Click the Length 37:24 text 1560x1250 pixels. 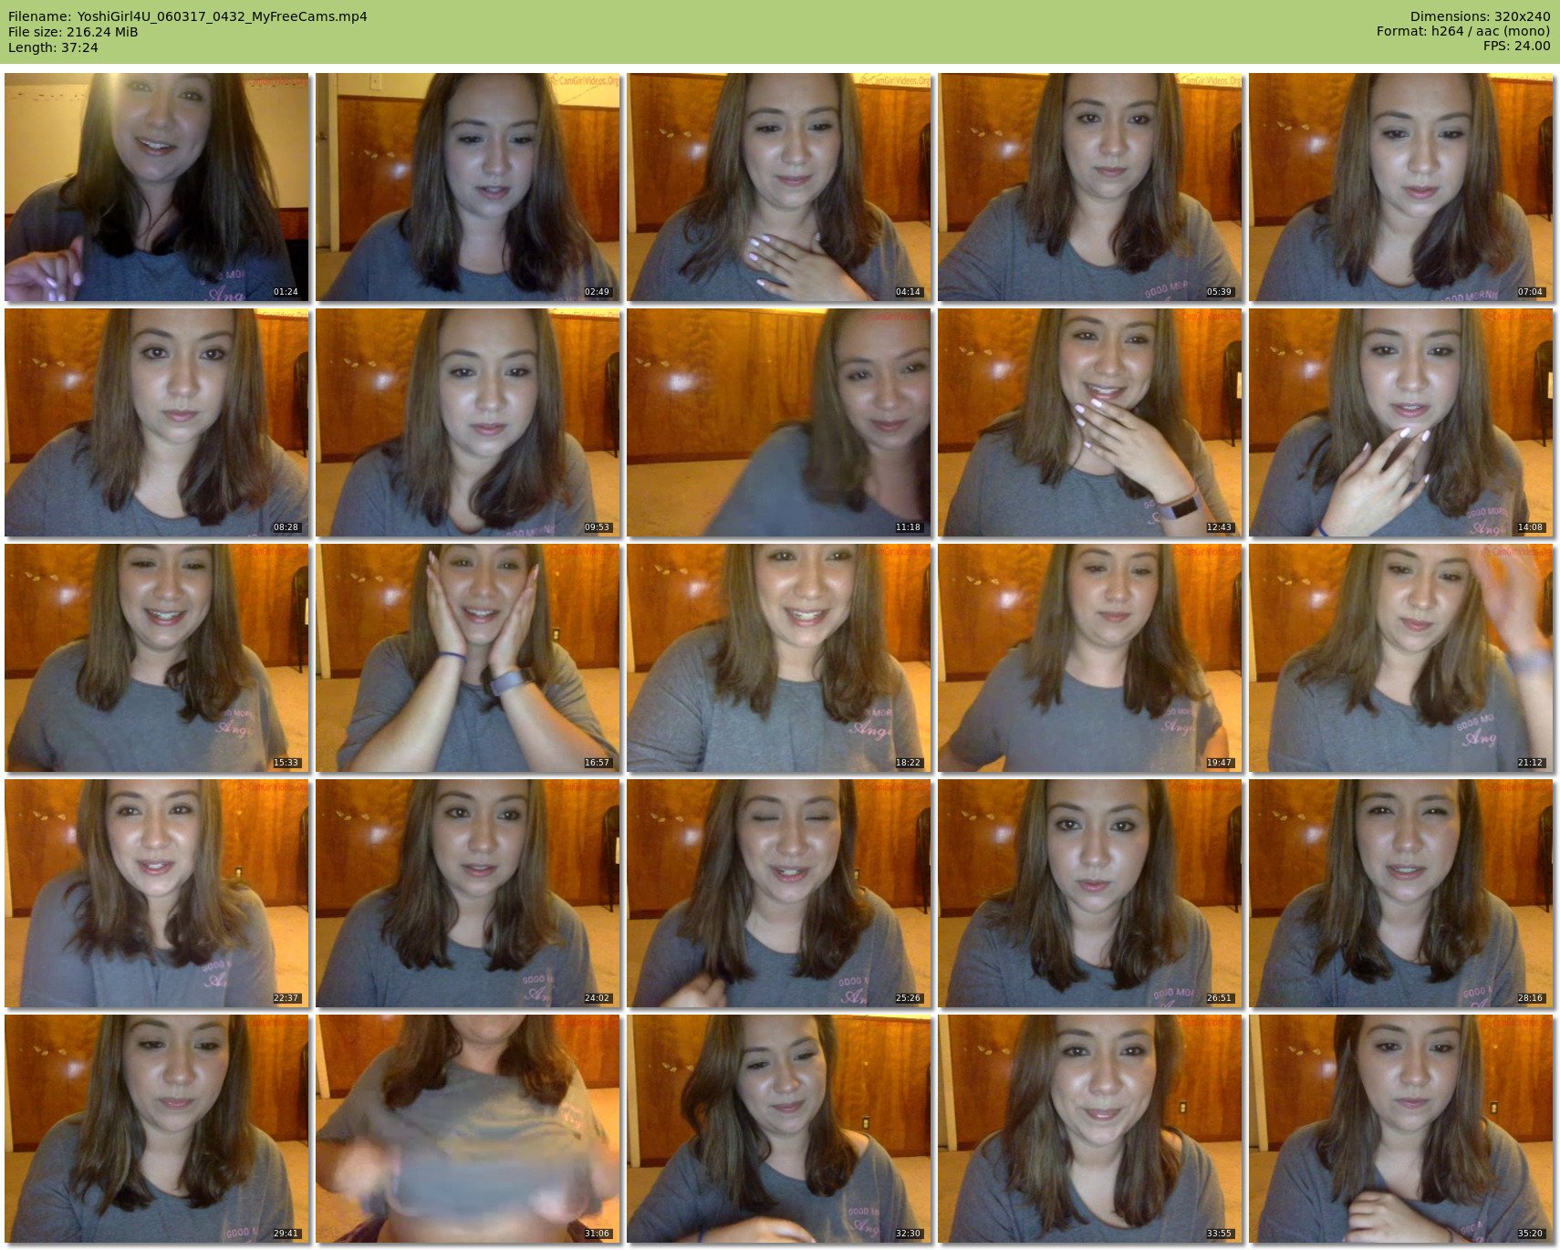click(x=53, y=47)
